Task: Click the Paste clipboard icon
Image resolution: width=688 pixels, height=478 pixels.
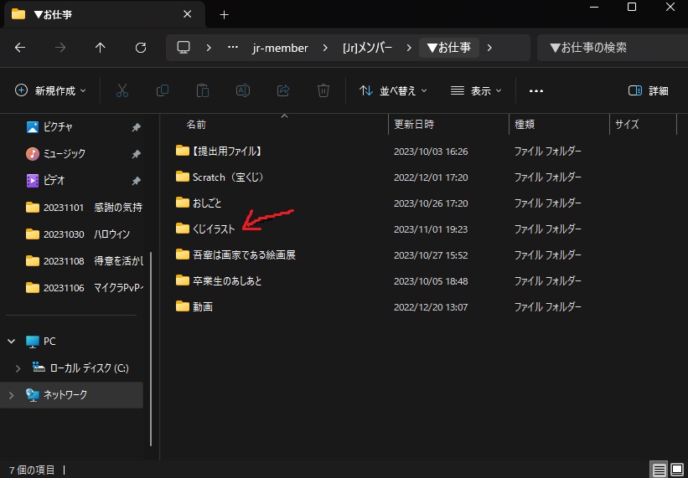Action: pos(203,90)
